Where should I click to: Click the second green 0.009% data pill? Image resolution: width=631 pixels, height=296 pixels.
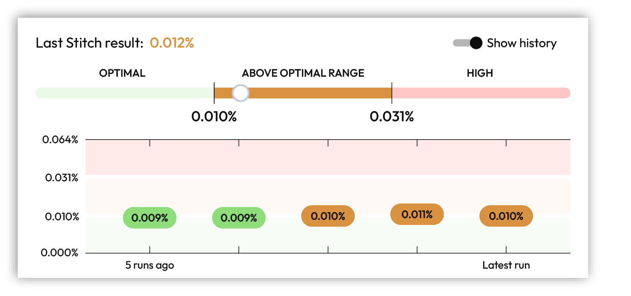238,218
